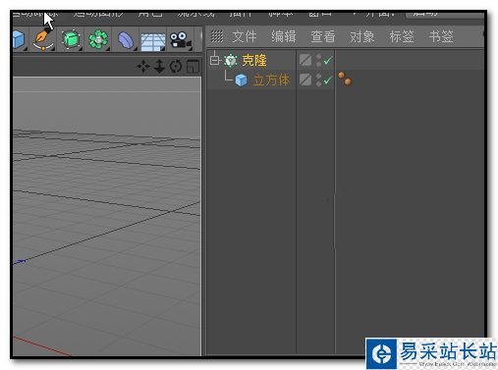
Task: Select the Pen spline tool
Action: click(43, 39)
